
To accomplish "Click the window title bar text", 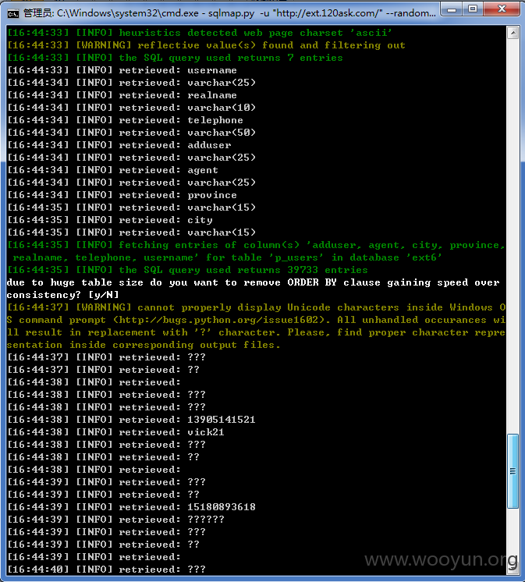I will tap(229, 14).
